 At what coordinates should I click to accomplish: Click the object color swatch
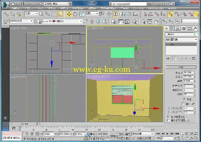[x=196, y=34]
